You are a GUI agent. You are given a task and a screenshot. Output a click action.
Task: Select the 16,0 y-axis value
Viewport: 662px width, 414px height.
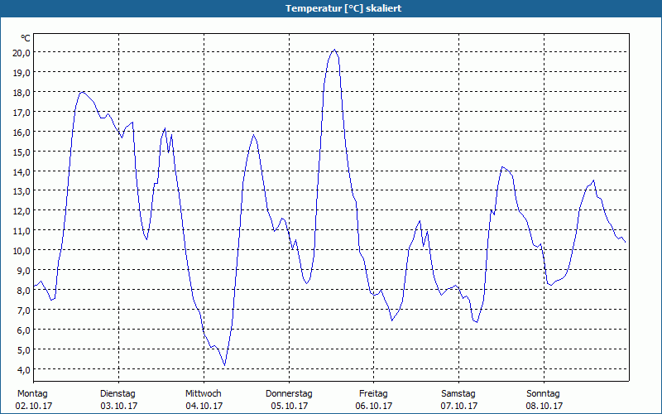pos(22,132)
